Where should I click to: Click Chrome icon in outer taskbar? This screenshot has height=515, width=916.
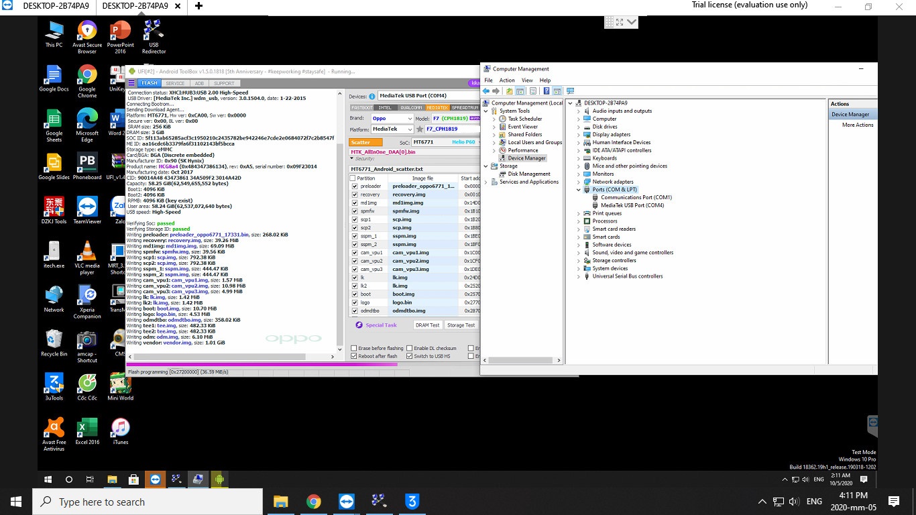313,502
